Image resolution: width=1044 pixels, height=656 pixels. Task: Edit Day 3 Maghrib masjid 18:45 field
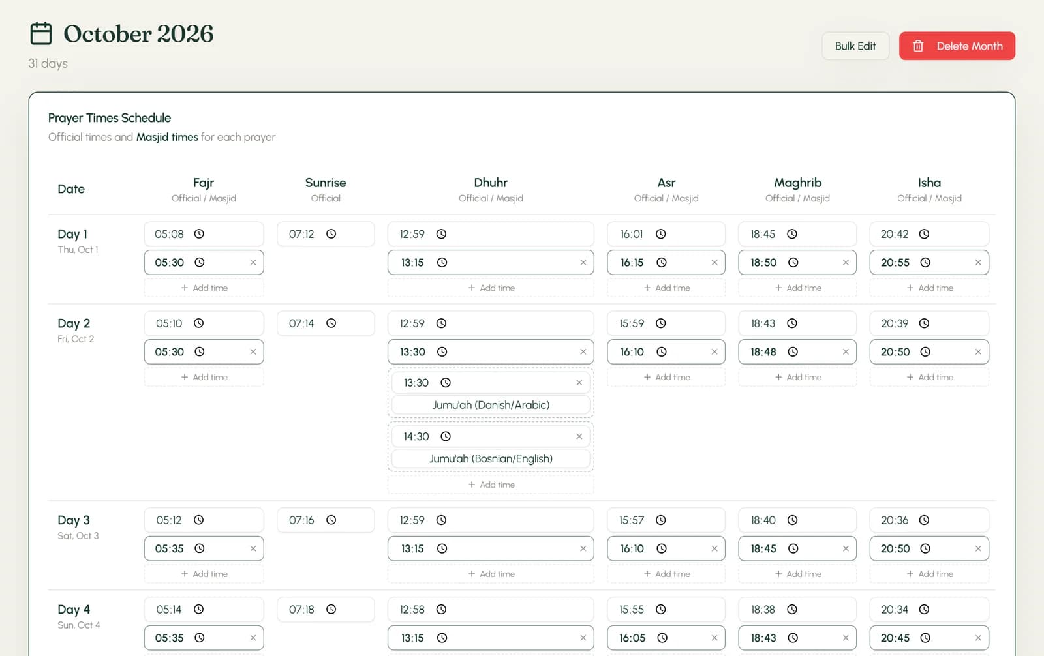pyautogui.click(x=797, y=549)
